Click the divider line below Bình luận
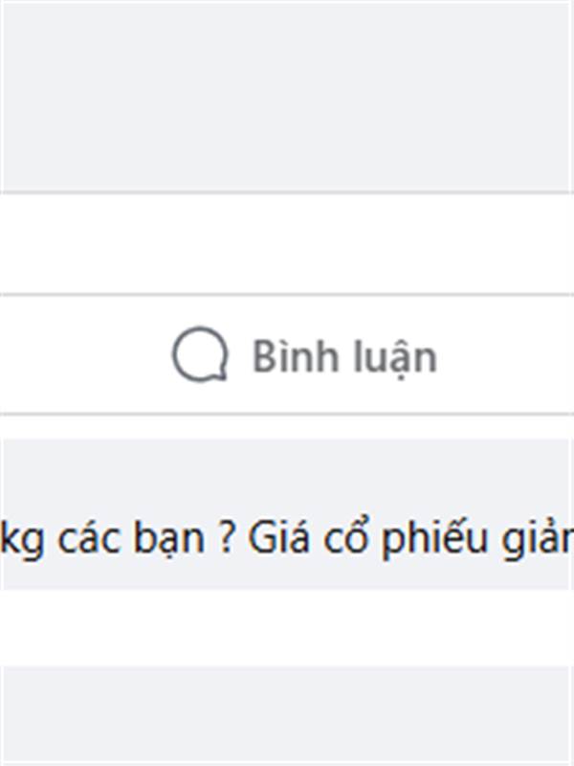This screenshot has height=766, width=574. [x=287, y=414]
